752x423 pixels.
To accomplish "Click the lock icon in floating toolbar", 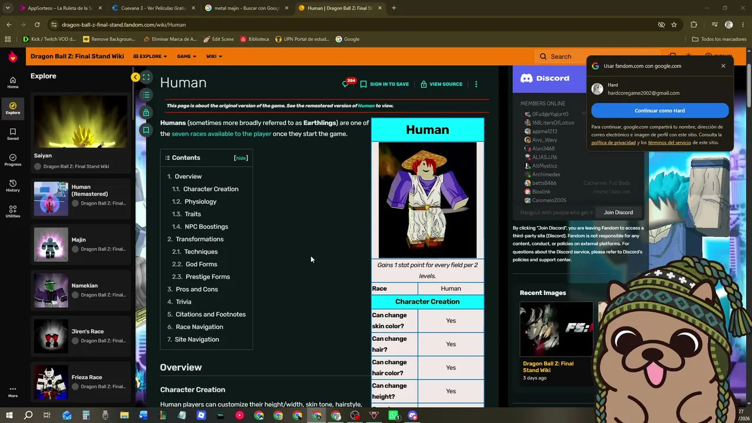I will pos(146,112).
